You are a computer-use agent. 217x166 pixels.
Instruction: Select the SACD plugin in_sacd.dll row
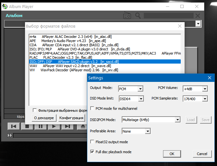click(105, 62)
